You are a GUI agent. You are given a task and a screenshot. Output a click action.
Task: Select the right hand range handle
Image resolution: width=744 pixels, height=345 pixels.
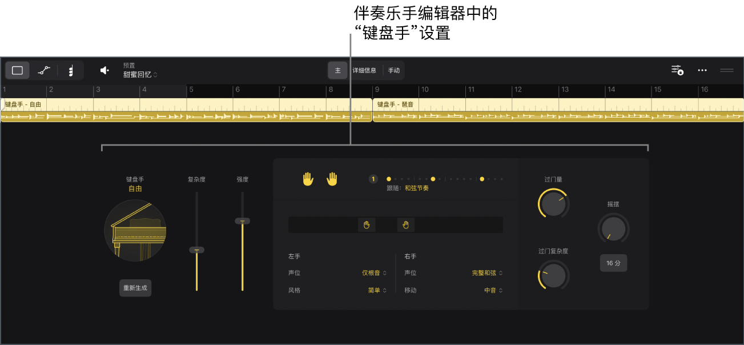(406, 225)
